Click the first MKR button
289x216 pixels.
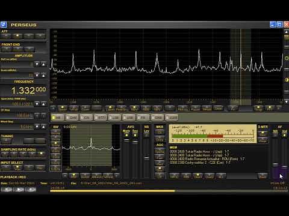click(160, 132)
